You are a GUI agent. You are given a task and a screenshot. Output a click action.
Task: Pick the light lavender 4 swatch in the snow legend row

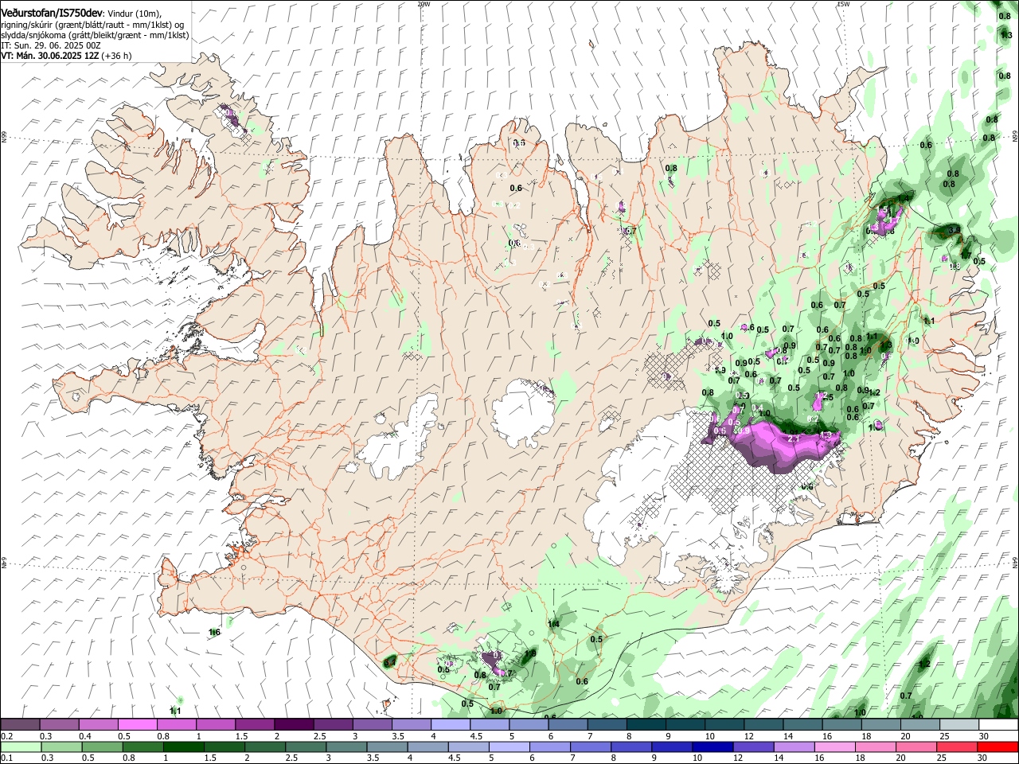point(449,725)
